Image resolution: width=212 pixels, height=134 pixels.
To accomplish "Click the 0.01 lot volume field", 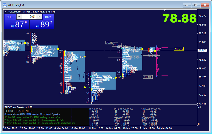I will [29, 17].
